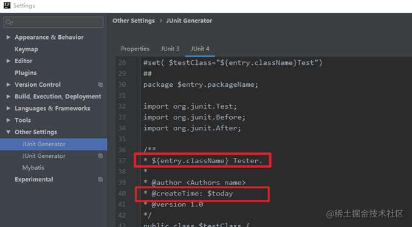Open Mybatis settings
This screenshot has height=227, width=412.
point(33,168)
